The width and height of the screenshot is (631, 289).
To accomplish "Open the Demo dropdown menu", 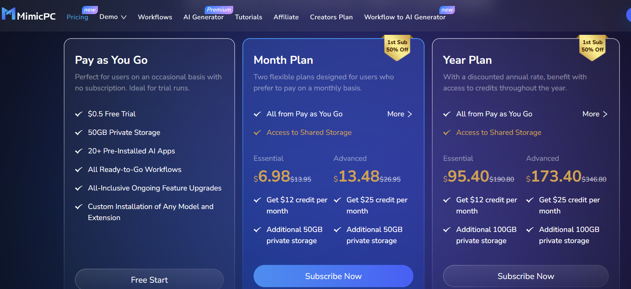I will (x=113, y=17).
